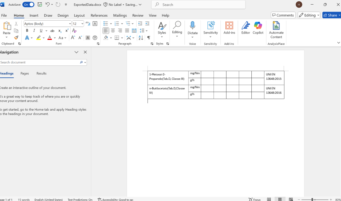Apply yellow text highlight color
The image size is (341, 201).
coord(39,38)
